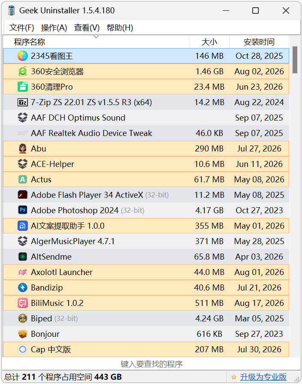This screenshot has height=384, width=302.
Task: Sort by 程序名称 column header
Action: tap(96, 42)
